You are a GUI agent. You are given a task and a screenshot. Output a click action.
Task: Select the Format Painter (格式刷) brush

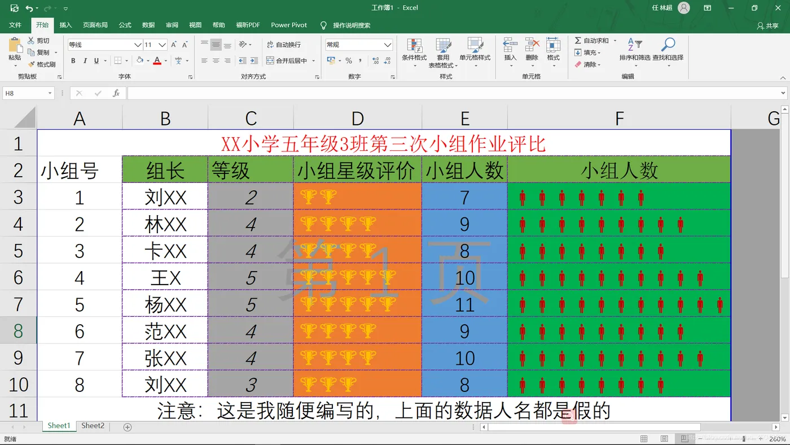point(31,64)
